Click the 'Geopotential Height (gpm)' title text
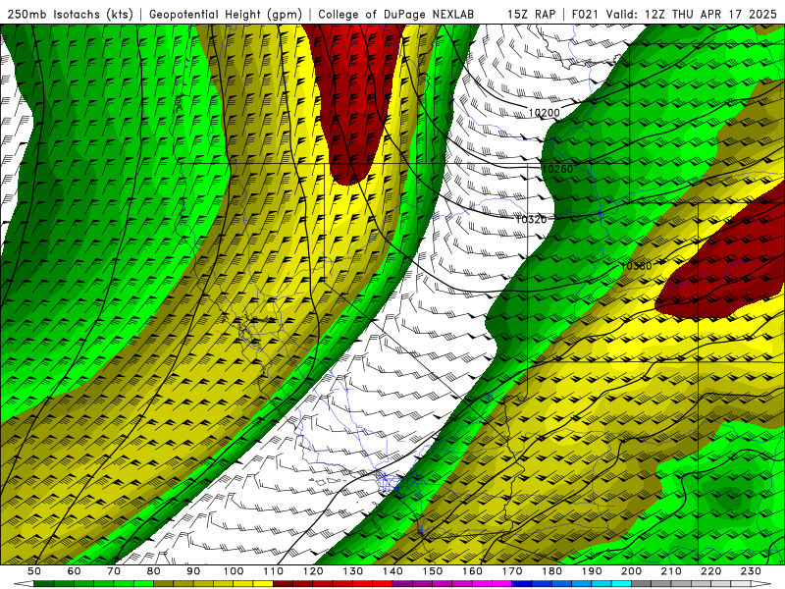This screenshot has height=589, width=785. coord(226,14)
